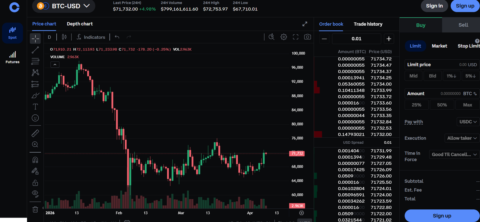Viewport: 480px width, 222px height.
Task: Open time axis settings icon below chart
Action: 301,213
